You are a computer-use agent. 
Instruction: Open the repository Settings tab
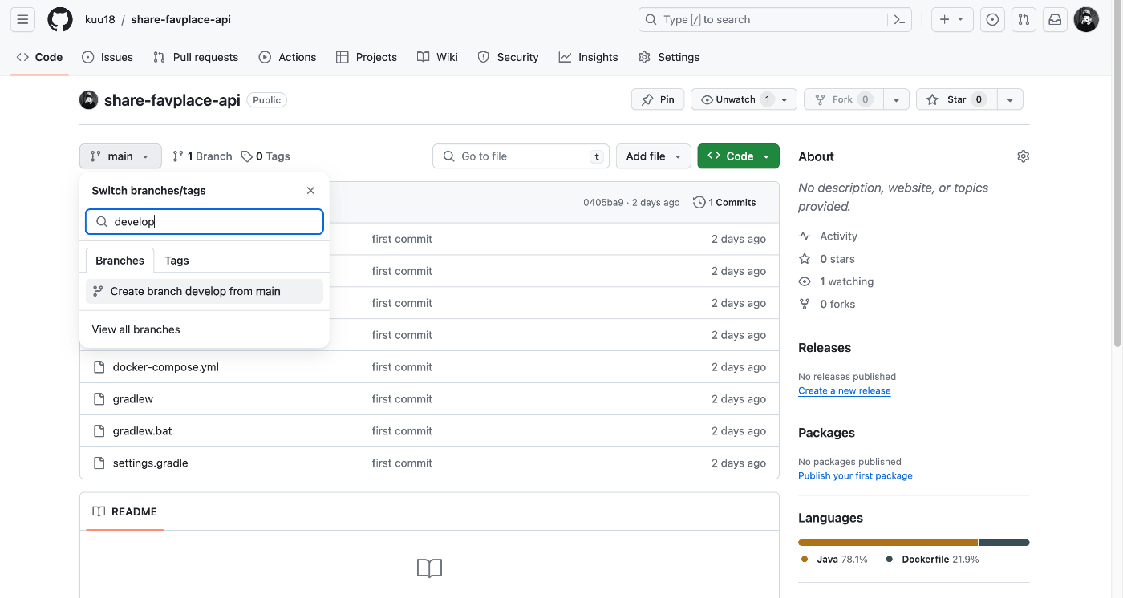tap(669, 57)
